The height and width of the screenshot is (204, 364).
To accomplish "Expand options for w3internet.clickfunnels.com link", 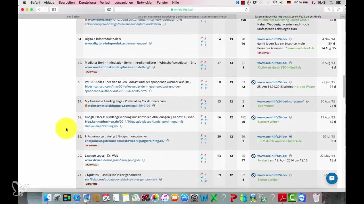I will pyautogui.click(x=154, y=106).
